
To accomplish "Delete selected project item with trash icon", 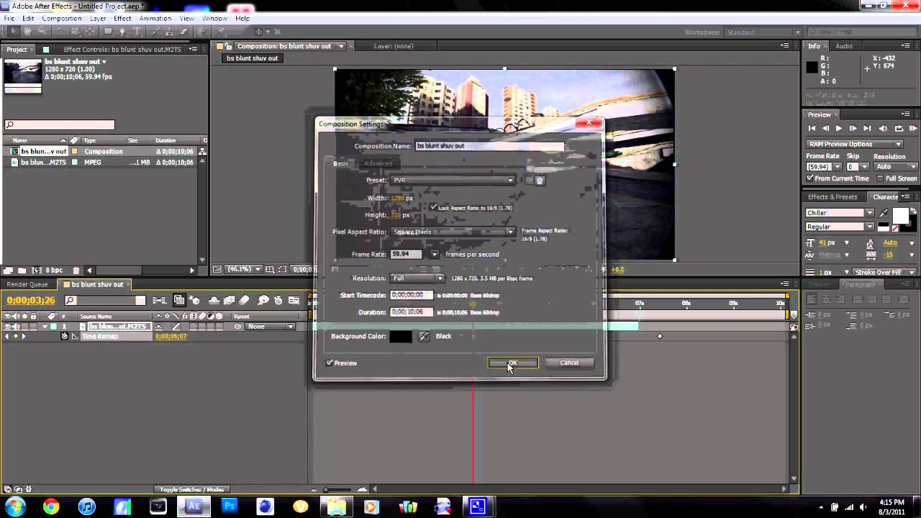I will (76, 271).
